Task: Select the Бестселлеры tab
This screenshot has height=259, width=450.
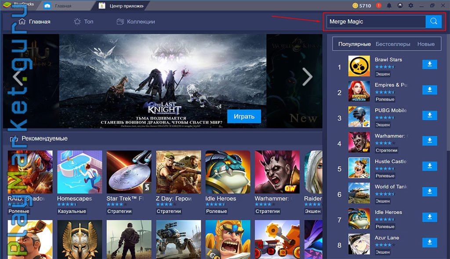Action: pos(393,44)
